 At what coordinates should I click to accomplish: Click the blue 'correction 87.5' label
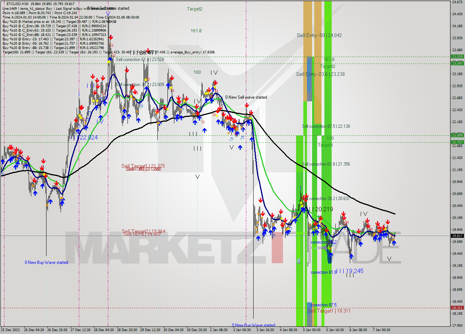click(x=323, y=305)
